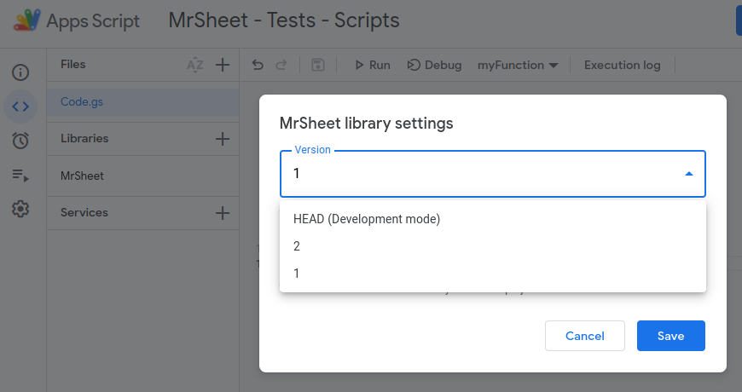Add a library with plus icon

coord(223,139)
